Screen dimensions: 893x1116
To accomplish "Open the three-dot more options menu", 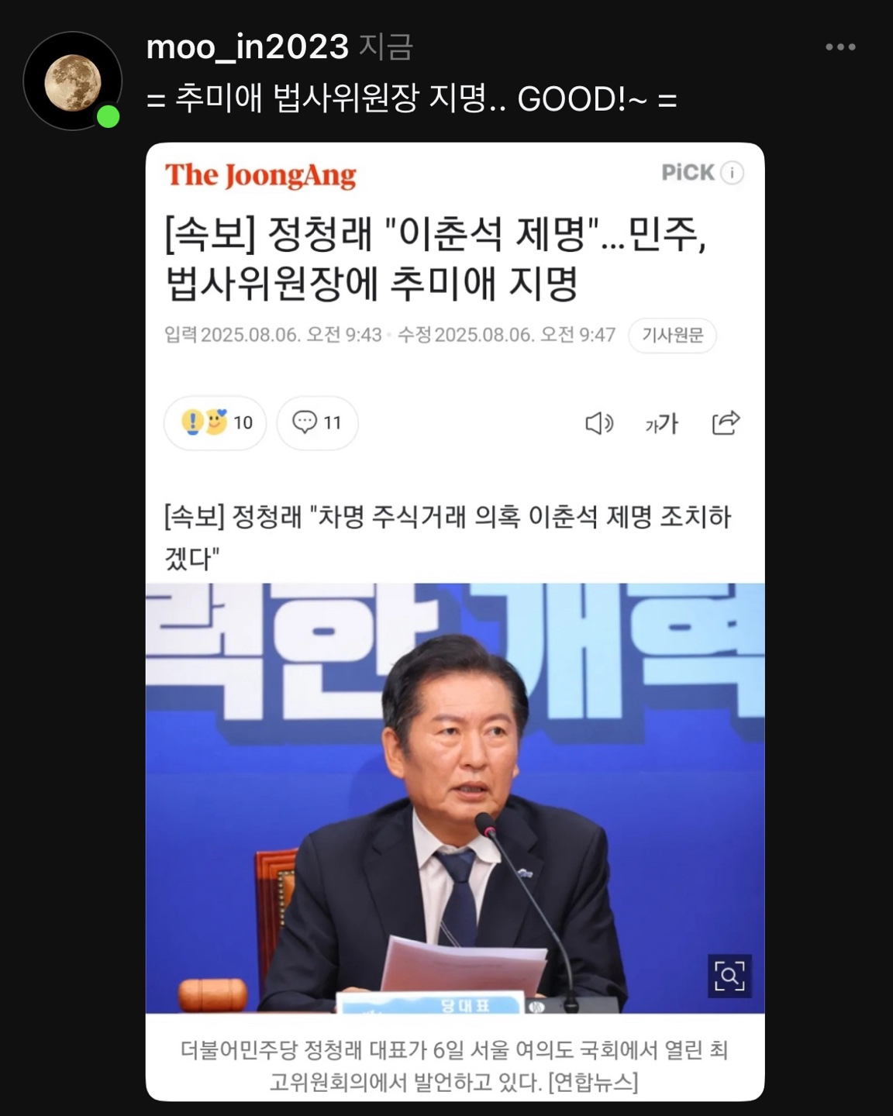I will [840, 47].
